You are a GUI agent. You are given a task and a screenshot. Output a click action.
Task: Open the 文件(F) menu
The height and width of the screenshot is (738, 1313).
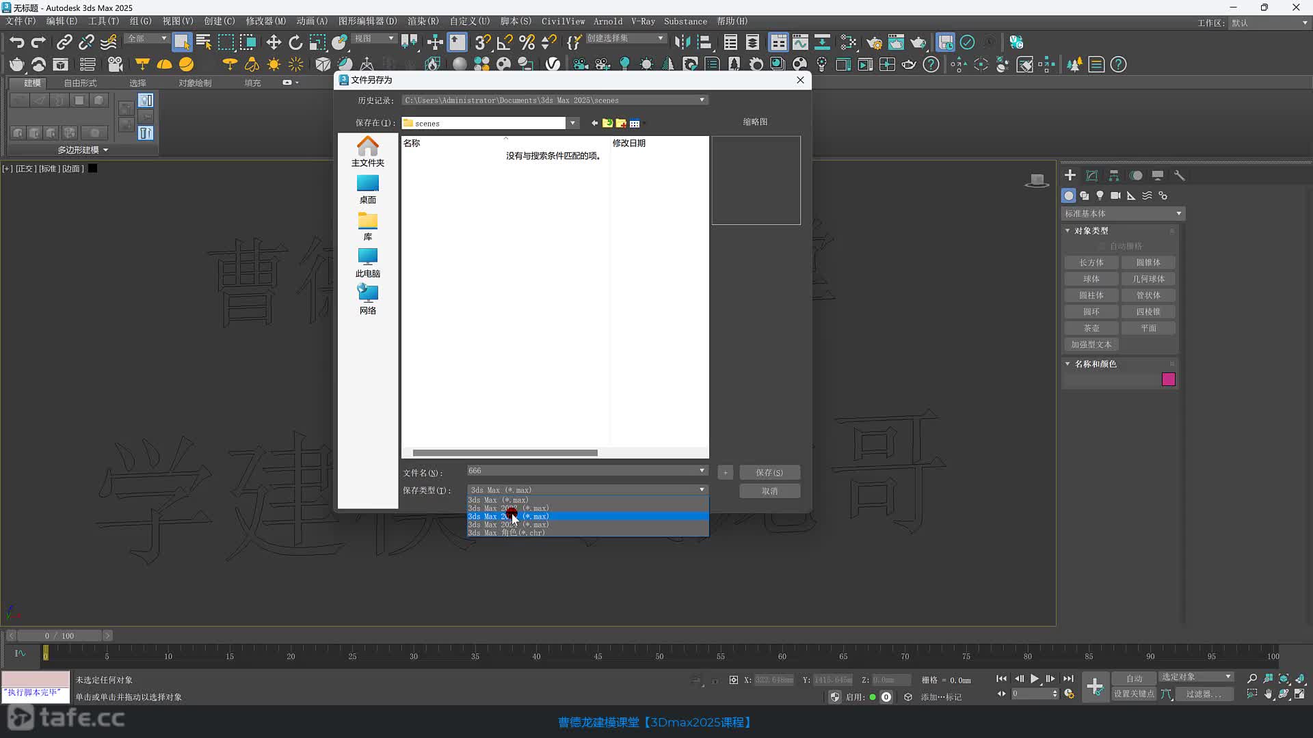(21, 21)
